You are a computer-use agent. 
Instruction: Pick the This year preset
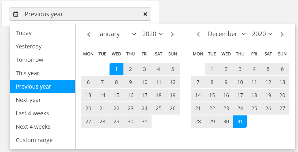pos(28,73)
